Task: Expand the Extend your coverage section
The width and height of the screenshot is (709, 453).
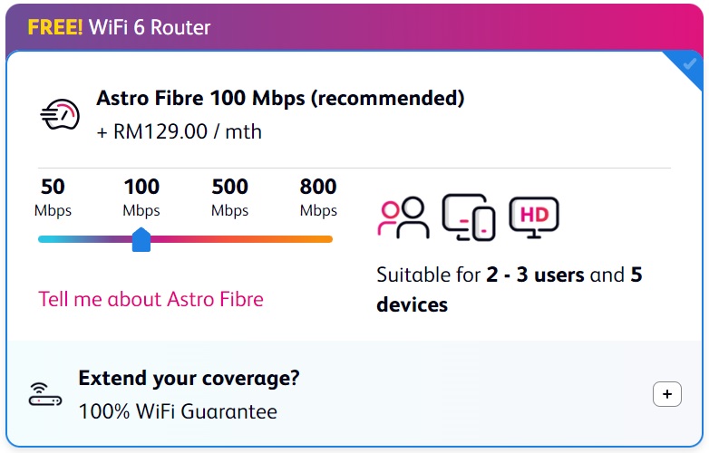Action: (x=667, y=394)
